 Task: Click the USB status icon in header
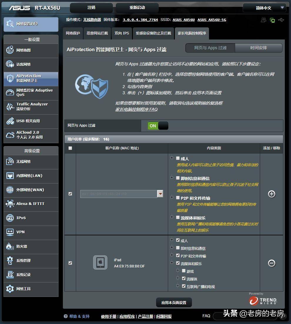pyautogui.click(x=281, y=20)
